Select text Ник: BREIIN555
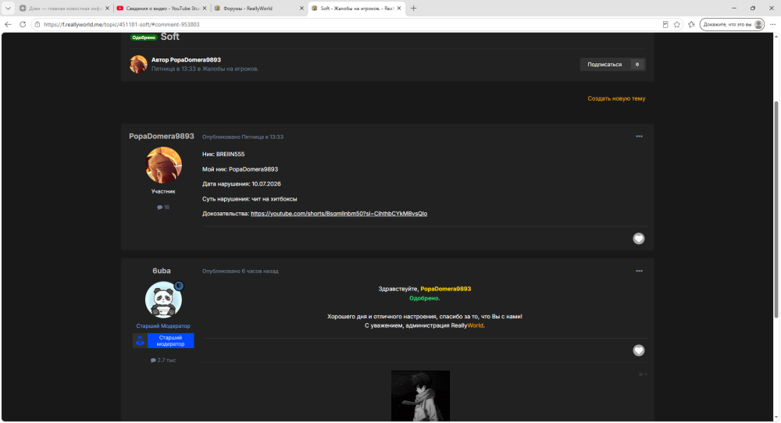781x423 pixels. point(223,155)
